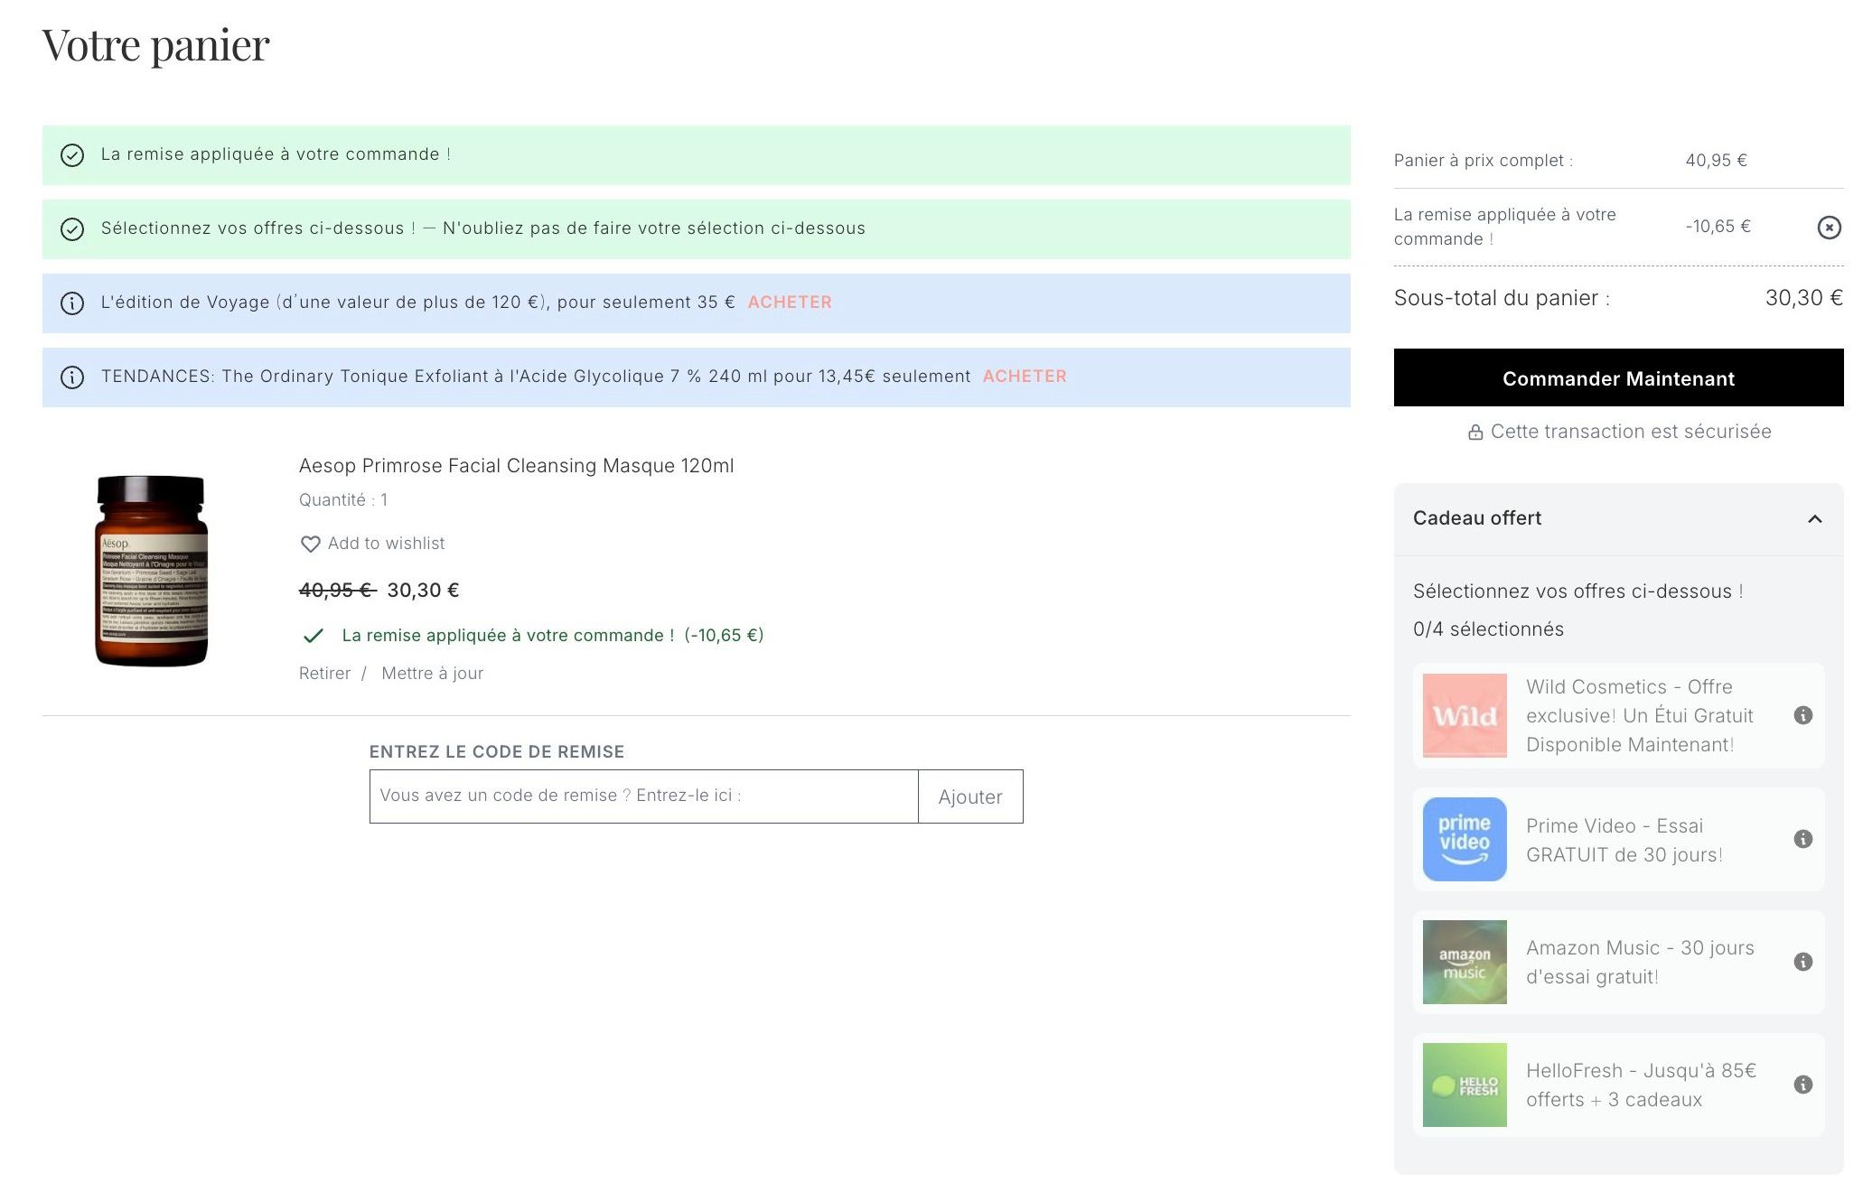Click the info icon on TENDANCES banner
The width and height of the screenshot is (1863, 1192).
(x=72, y=377)
